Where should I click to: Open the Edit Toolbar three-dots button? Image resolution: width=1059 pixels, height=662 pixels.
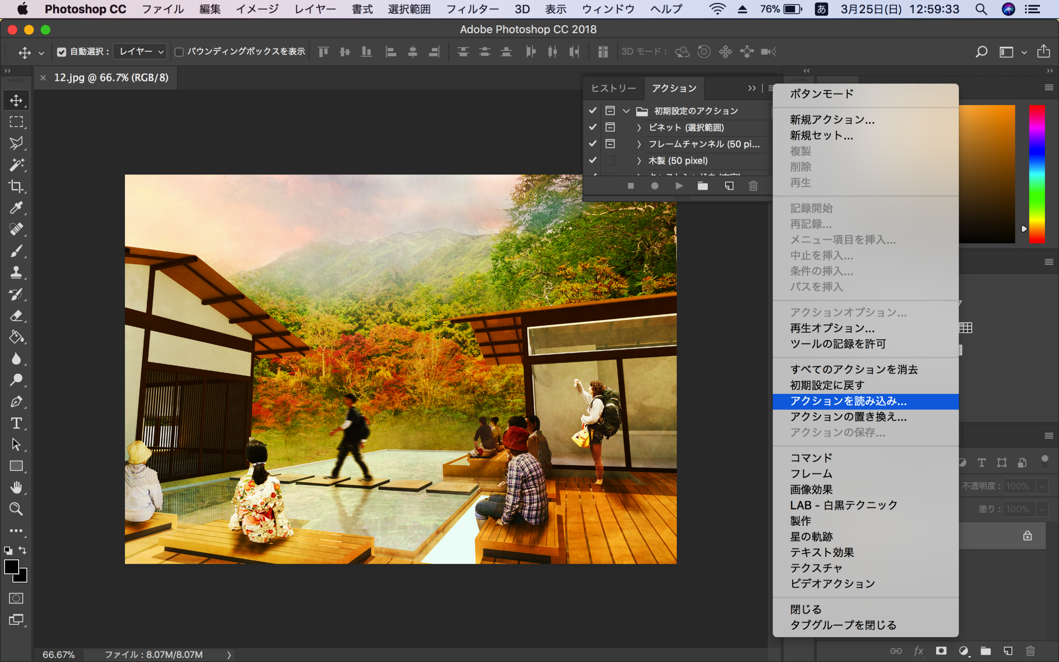(16, 531)
